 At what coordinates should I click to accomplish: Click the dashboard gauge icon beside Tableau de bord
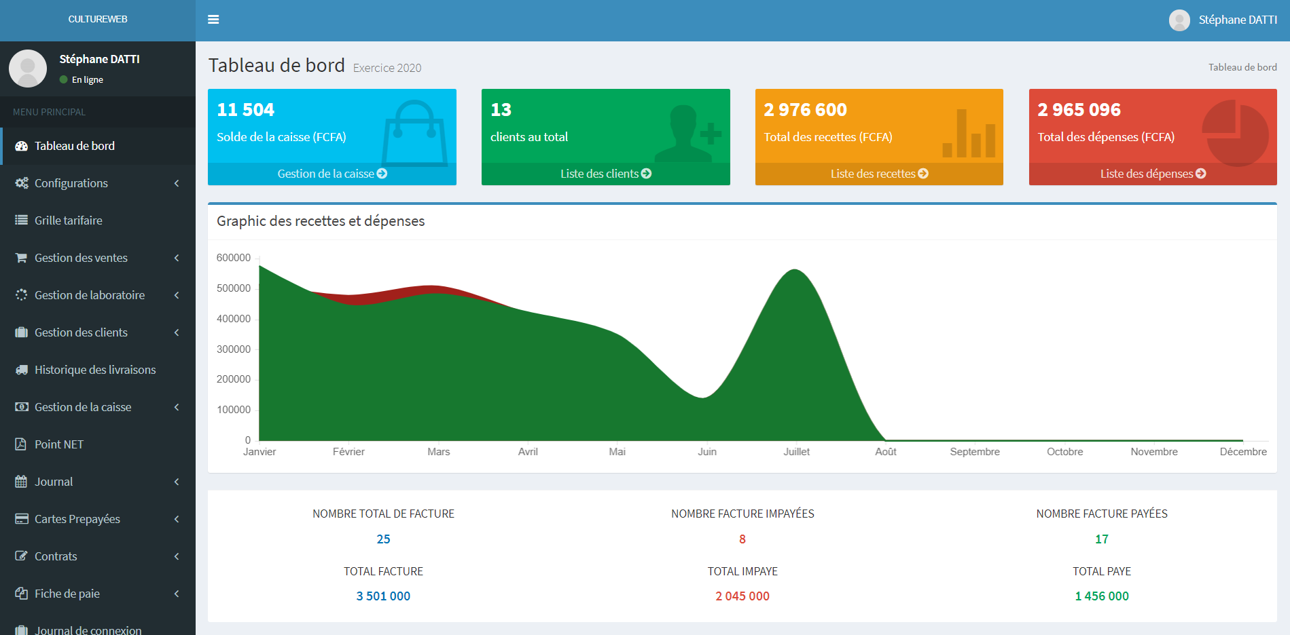pos(22,146)
